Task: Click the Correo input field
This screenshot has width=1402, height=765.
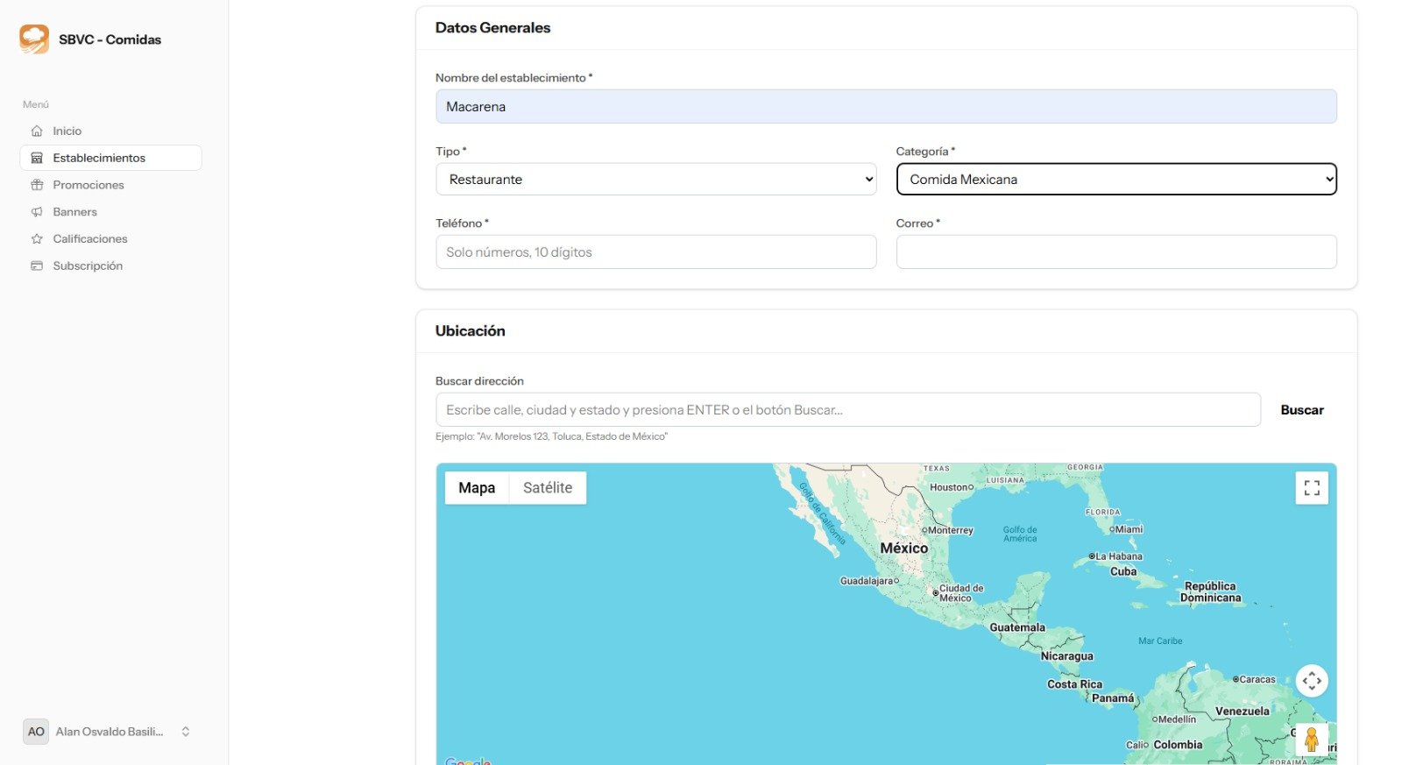Action: click(x=1116, y=251)
